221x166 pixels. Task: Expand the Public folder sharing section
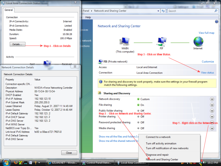[212, 111]
